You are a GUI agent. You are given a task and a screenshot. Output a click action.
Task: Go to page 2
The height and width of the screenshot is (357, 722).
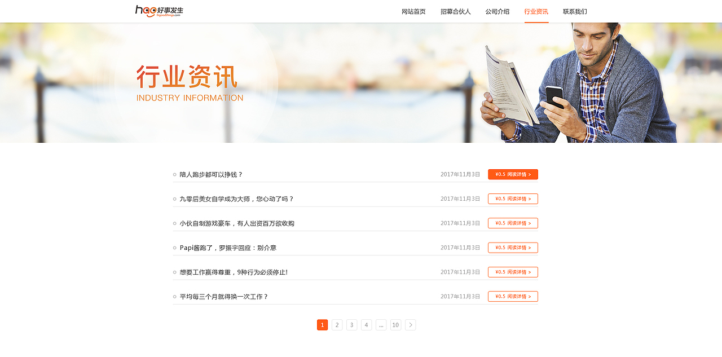[337, 325]
